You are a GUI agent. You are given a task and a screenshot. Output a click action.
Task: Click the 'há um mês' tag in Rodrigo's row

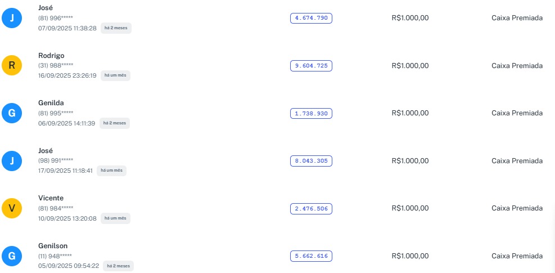tap(115, 75)
